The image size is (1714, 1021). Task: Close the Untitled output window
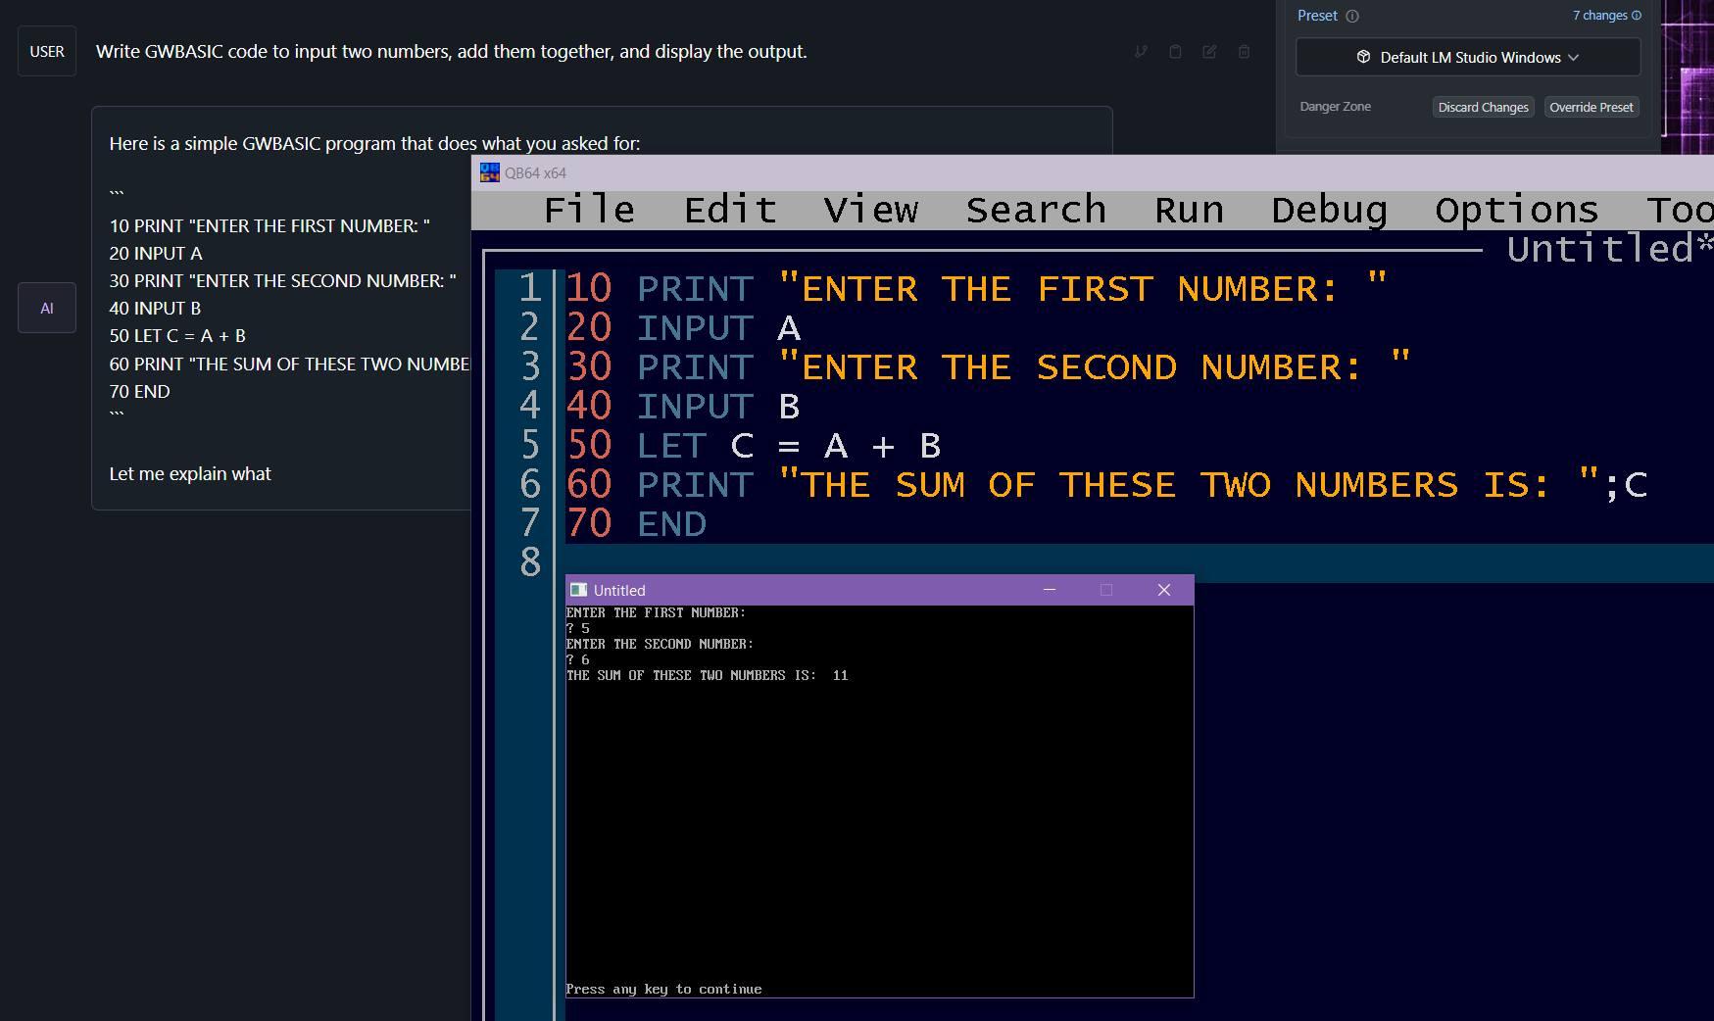click(1164, 590)
